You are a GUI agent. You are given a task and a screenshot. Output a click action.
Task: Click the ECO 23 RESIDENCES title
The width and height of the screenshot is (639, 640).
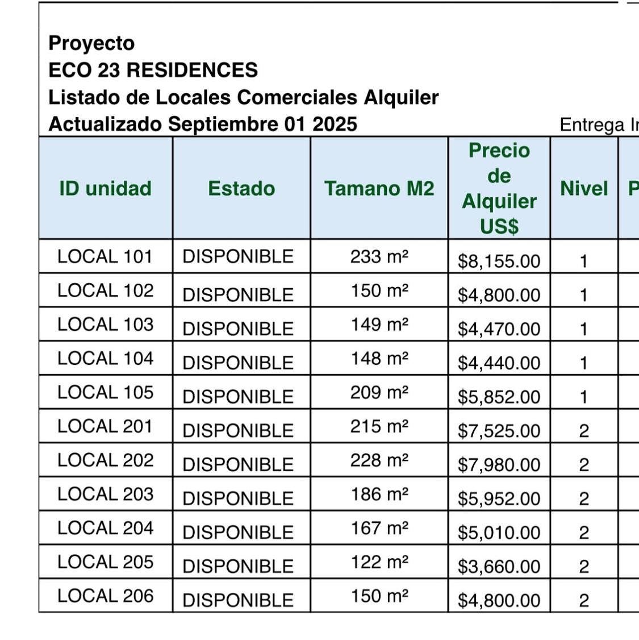point(153,70)
